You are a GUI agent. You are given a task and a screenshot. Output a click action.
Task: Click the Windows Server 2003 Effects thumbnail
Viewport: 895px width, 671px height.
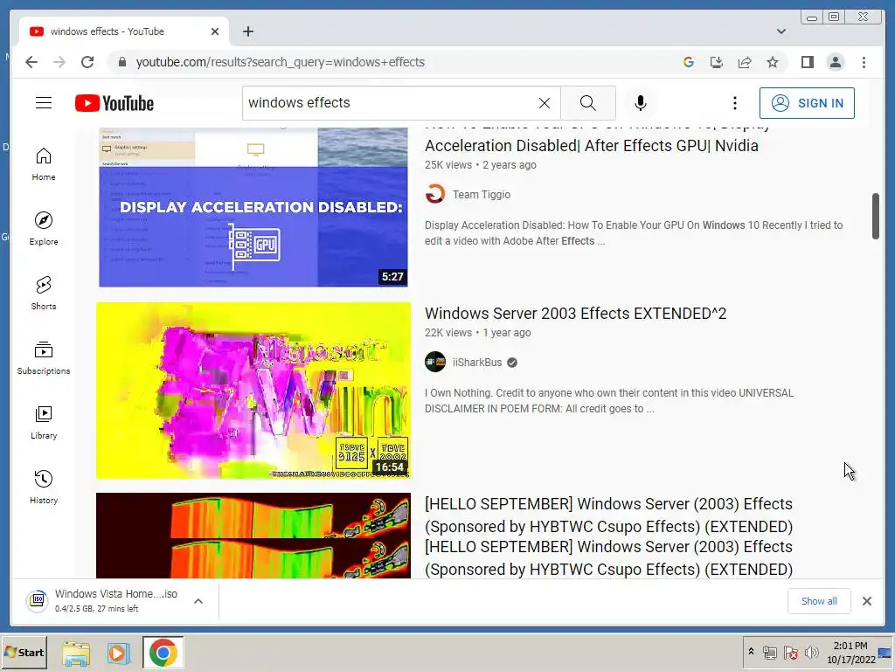[x=253, y=391]
